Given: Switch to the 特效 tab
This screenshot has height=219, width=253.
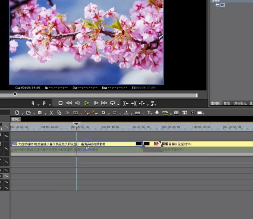Looking at the screenshot, I should coord(227,103).
